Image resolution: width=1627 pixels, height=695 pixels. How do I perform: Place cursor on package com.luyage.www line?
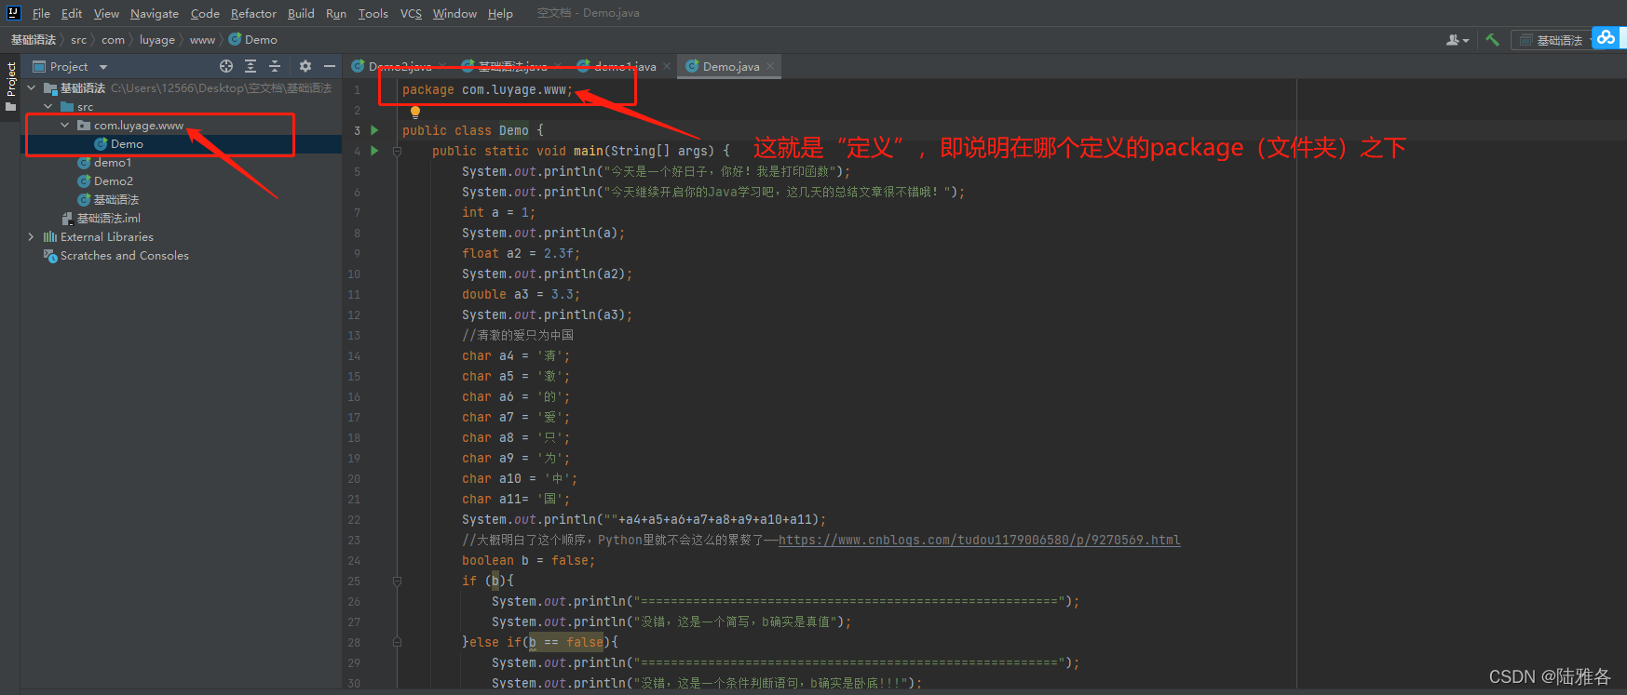[x=487, y=89]
